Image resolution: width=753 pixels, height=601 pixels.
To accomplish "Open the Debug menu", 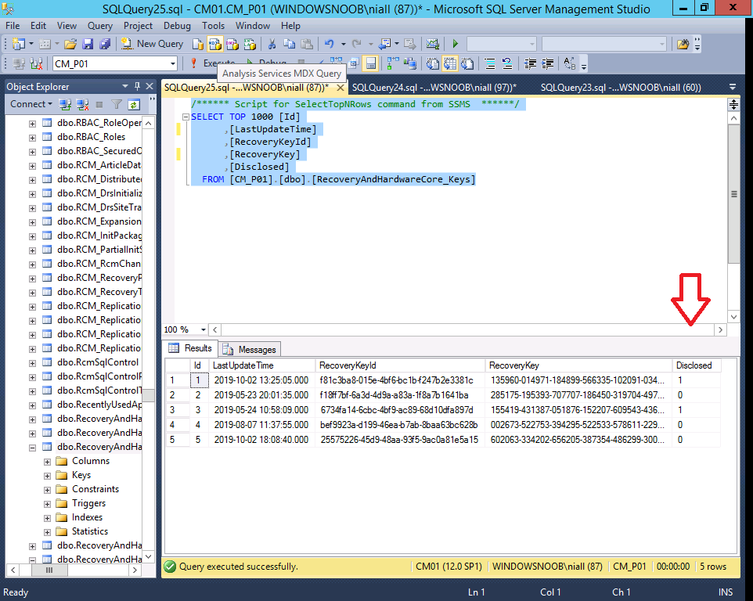I will (x=177, y=26).
